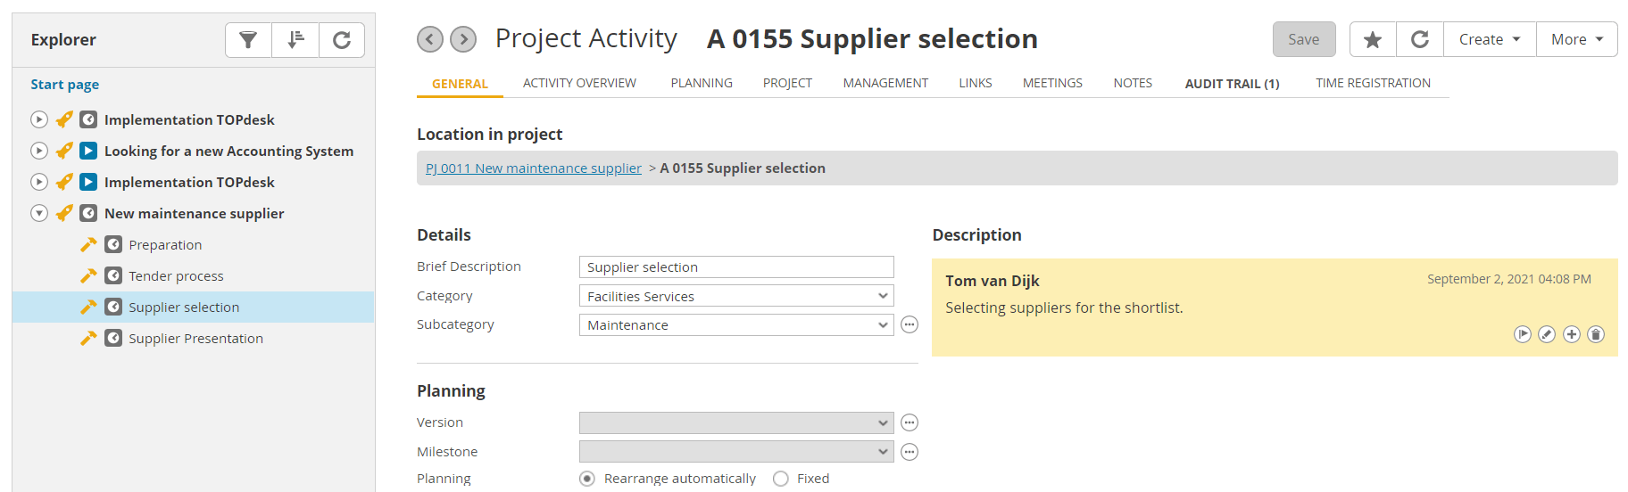Bookmark this activity with star icon
Screen dimensions: 1628x492
point(1373,39)
